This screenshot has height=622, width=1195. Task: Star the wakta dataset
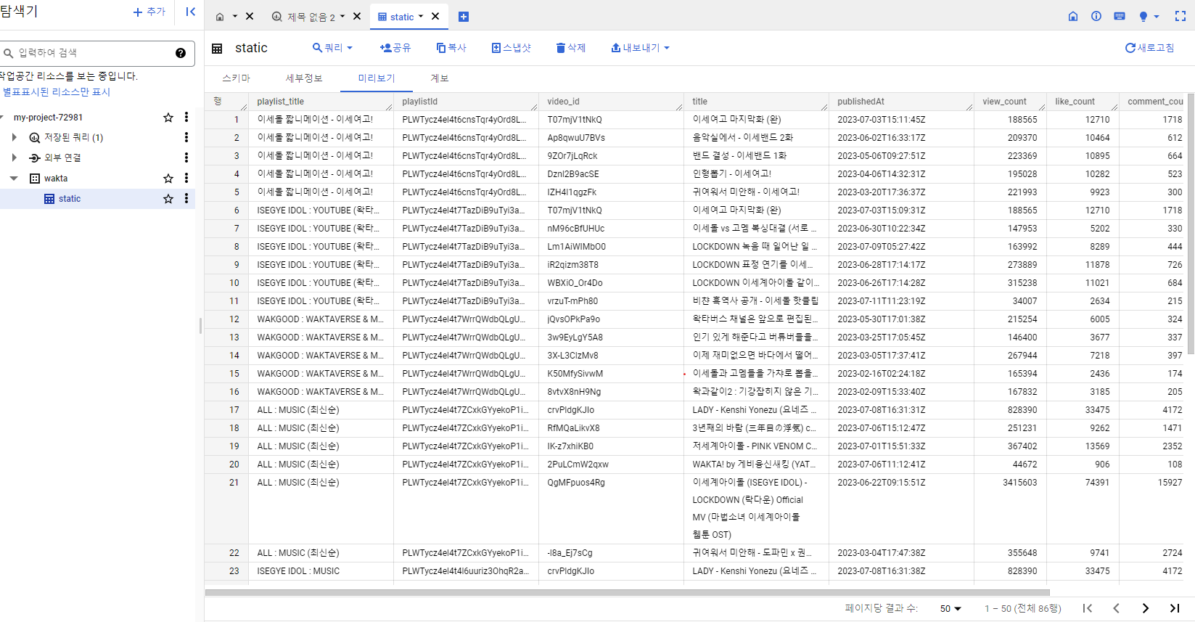pos(168,179)
